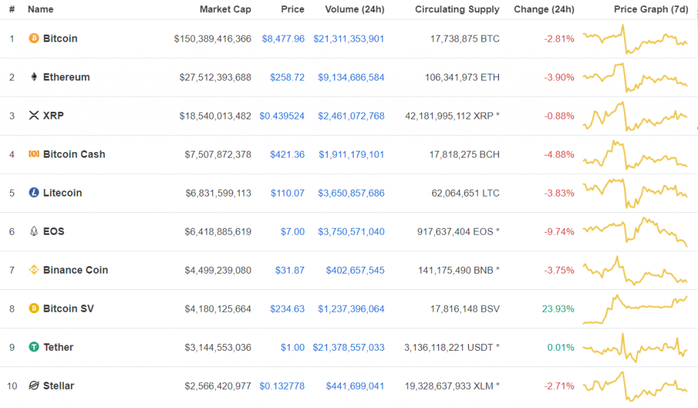Click the Bitcoin SV logo icon
Screen dimensions: 698x408
coord(34,308)
